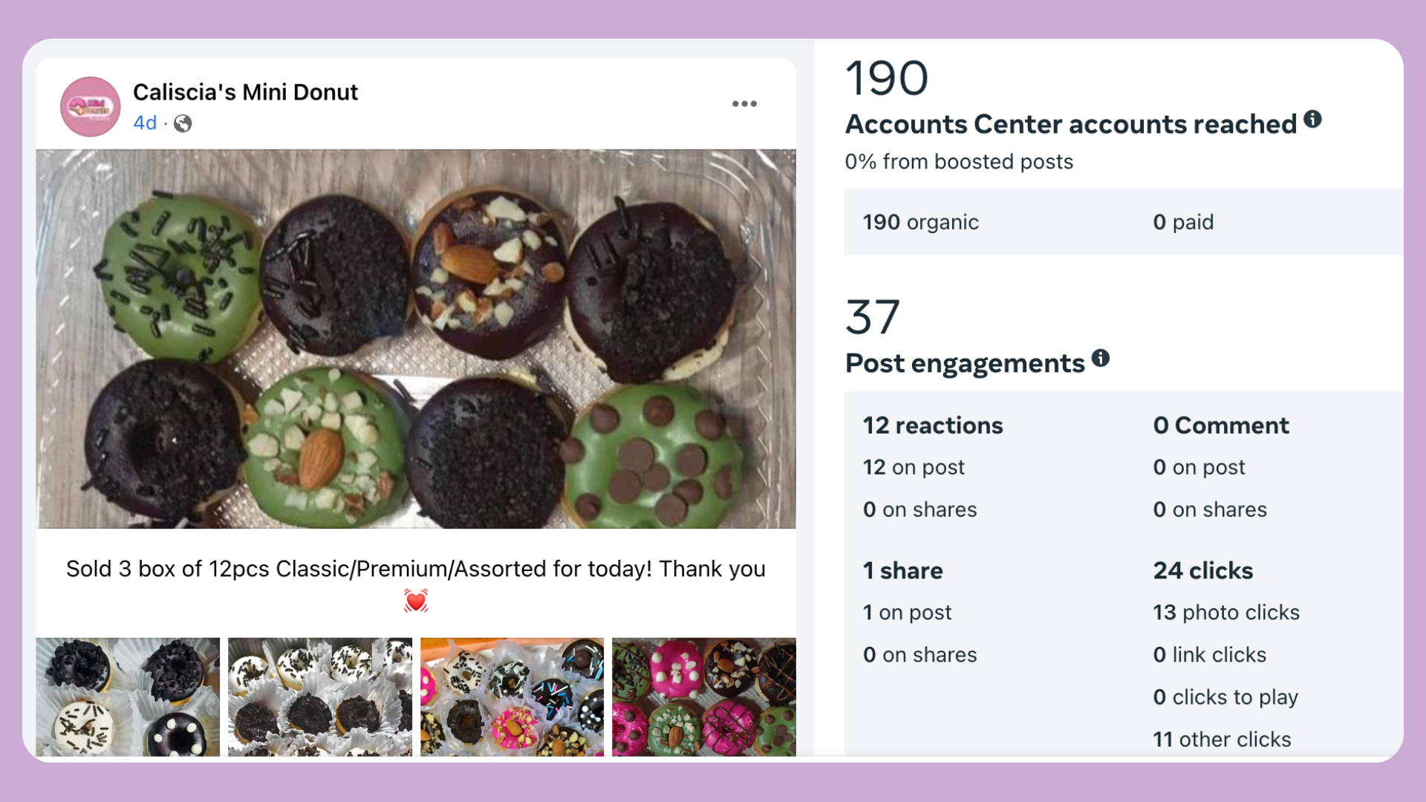The image size is (1426, 802).
Task: Click the 1 share heading
Action: click(x=902, y=570)
